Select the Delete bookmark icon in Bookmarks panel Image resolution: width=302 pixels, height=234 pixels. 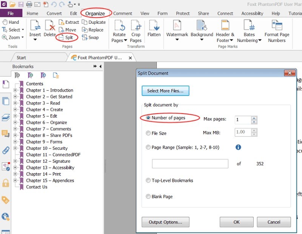pyautogui.click(x=17, y=75)
